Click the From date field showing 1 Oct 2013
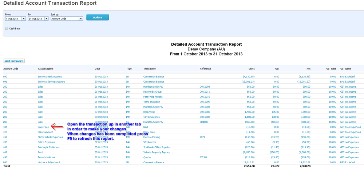 pyautogui.click(x=13, y=18)
